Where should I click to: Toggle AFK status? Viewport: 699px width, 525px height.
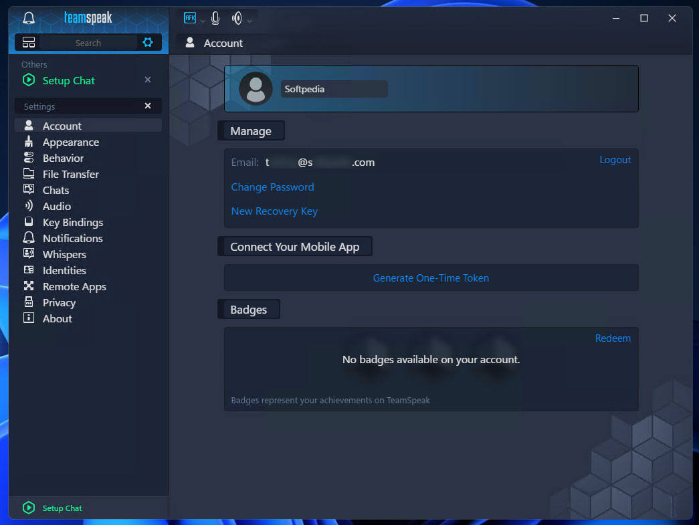pyautogui.click(x=190, y=18)
